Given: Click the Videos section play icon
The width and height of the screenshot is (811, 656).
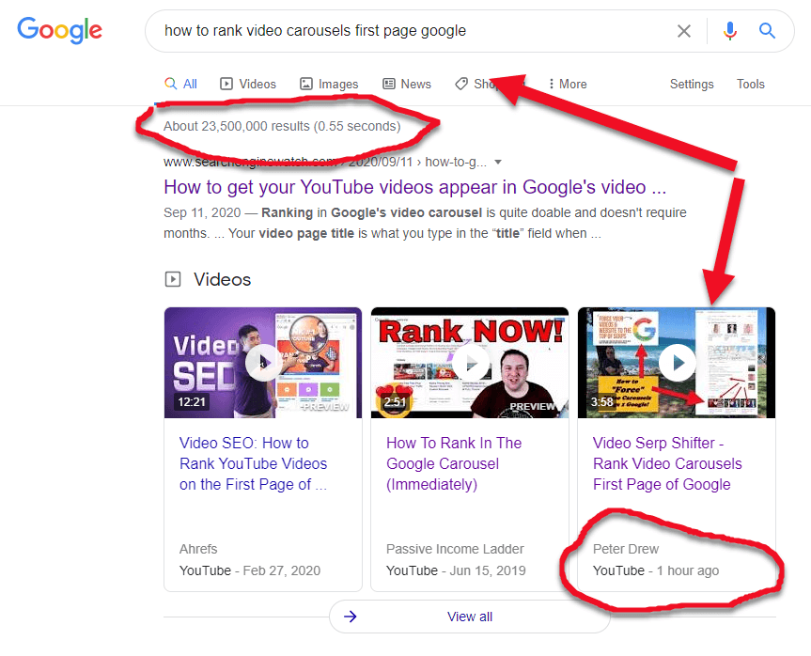Looking at the screenshot, I should pos(173,279).
